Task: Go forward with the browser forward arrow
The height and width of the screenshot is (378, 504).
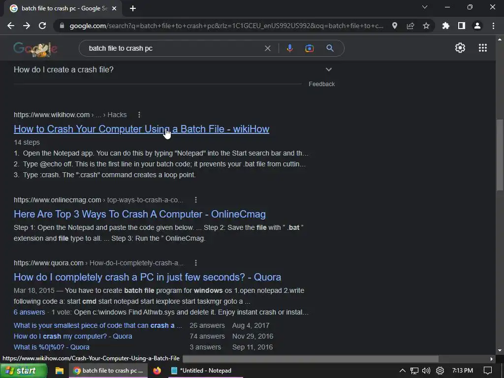Action: coord(27,26)
